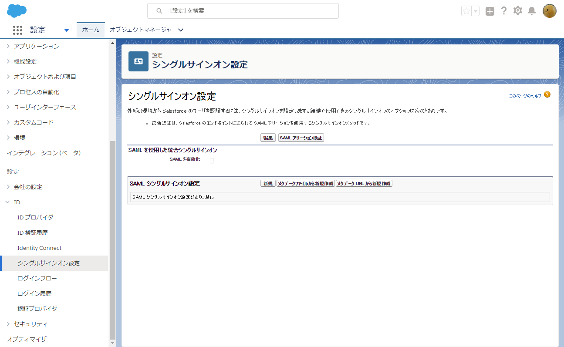This screenshot has width=564, height=347.
Task: Open ID プロバイダ in the sidebar
Action: coord(35,217)
